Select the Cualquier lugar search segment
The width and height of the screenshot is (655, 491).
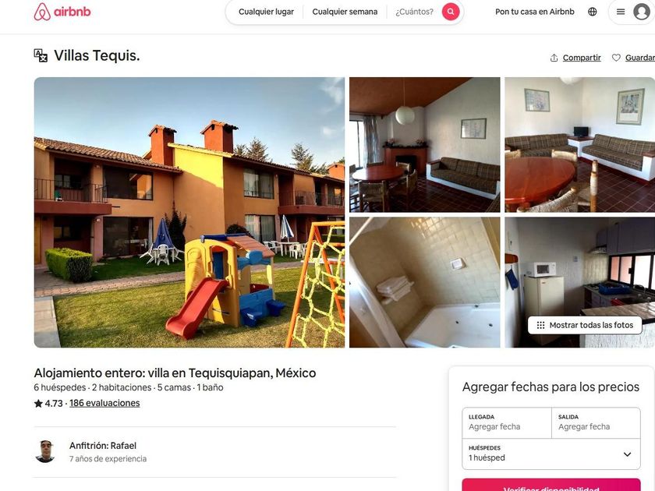[266, 12]
